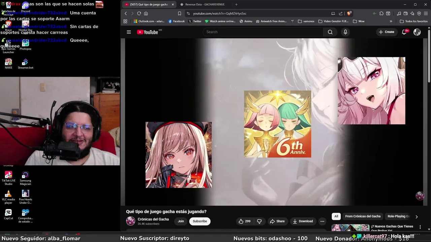Open the Outlook.com bookmark
The height and width of the screenshot is (242, 431).
pyautogui.click(x=149, y=21)
